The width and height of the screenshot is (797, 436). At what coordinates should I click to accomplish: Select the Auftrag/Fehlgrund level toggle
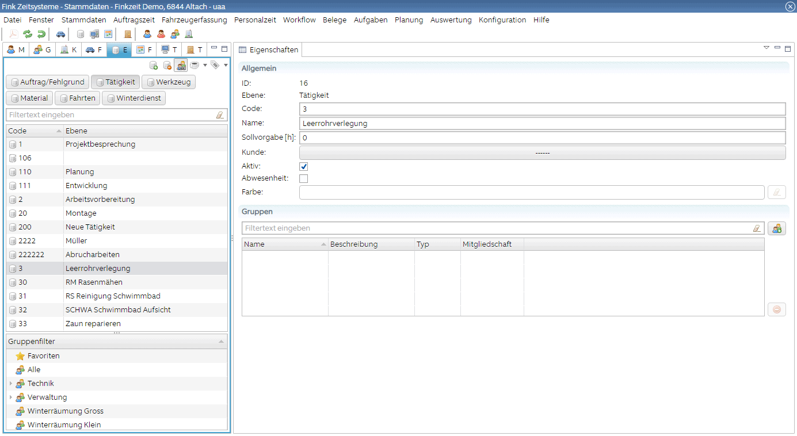(x=48, y=82)
